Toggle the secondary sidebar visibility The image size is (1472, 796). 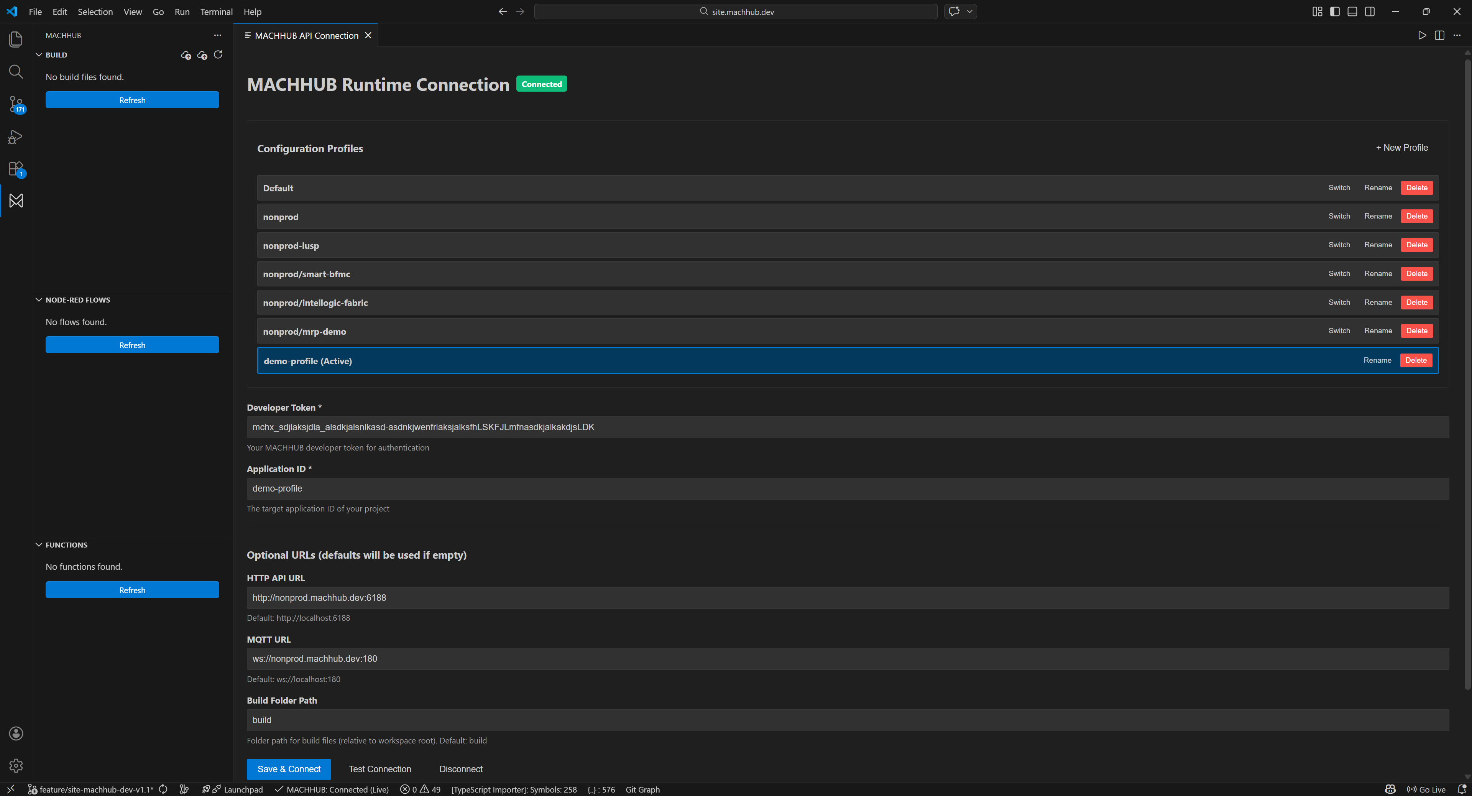click(x=1370, y=11)
